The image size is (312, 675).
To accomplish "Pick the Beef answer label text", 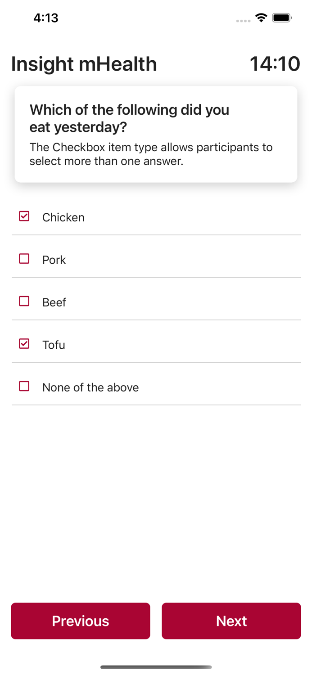I will pos(54,302).
